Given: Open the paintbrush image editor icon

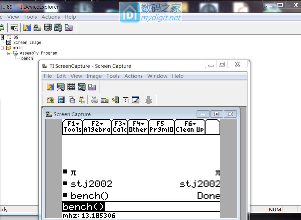Looking at the screenshot, I should [x=136, y=100].
